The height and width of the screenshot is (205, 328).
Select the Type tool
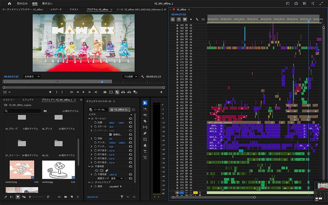pyautogui.click(x=145, y=152)
